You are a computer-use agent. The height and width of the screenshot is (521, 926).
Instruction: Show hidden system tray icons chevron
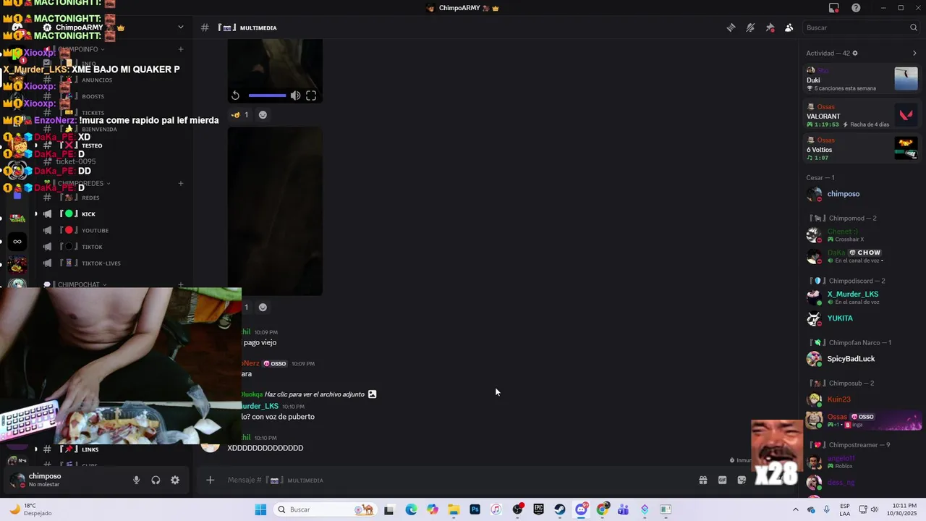[x=796, y=509]
